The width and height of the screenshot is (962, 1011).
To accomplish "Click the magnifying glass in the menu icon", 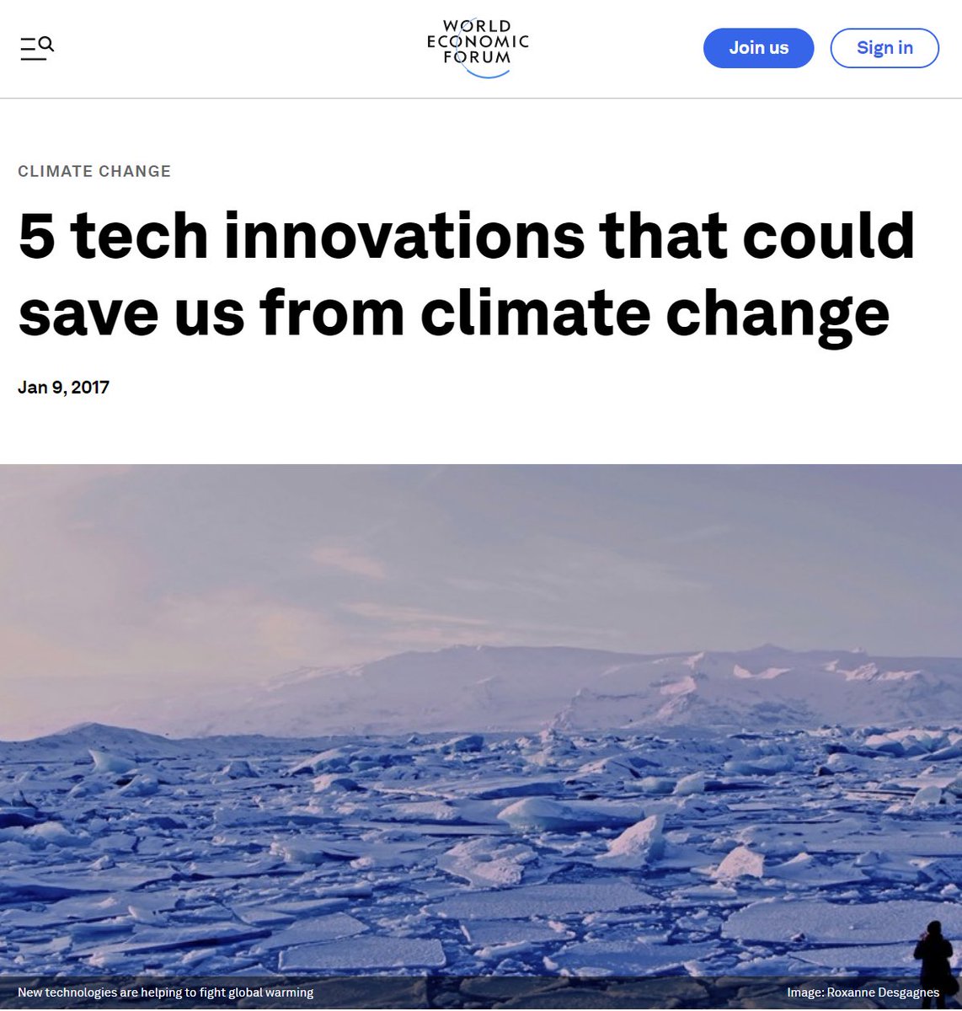I will (46, 44).
